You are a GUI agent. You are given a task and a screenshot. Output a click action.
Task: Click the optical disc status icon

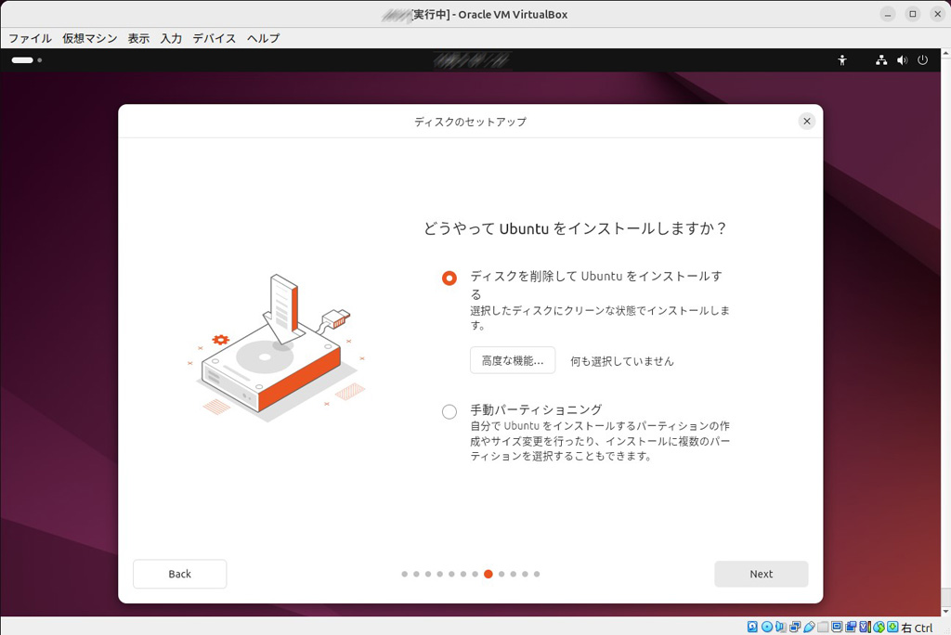[x=766, y=627]
